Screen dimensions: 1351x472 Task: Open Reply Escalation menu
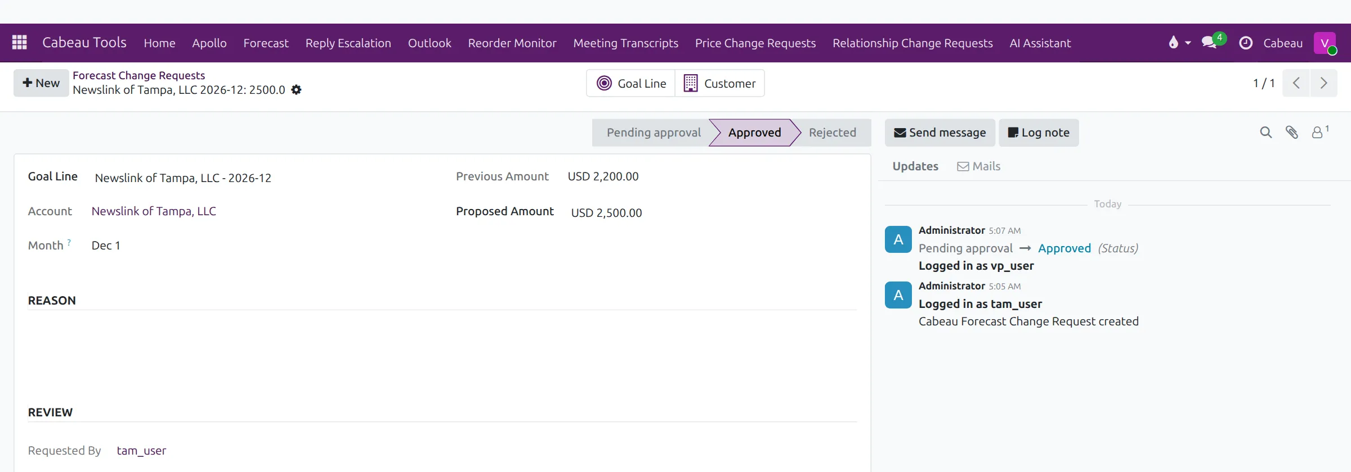coord(348,43)
